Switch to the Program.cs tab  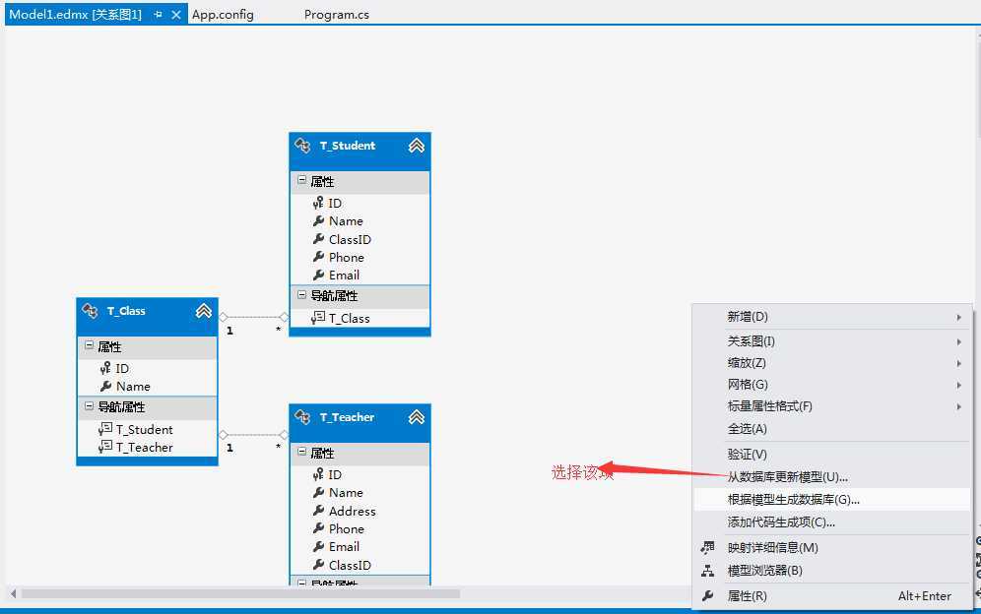coord(337,15)
